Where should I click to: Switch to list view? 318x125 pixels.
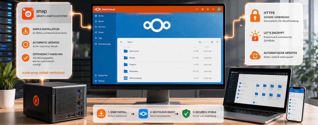[217, 42]
